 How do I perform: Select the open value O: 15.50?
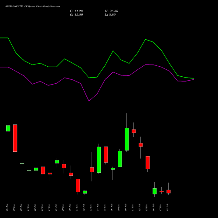pos(76,15)
